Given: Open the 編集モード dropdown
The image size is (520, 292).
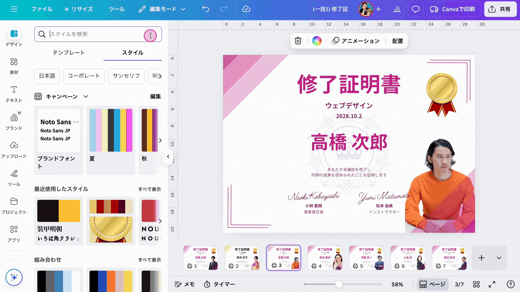Looking at the screenshot, I should tap(162, 9).
